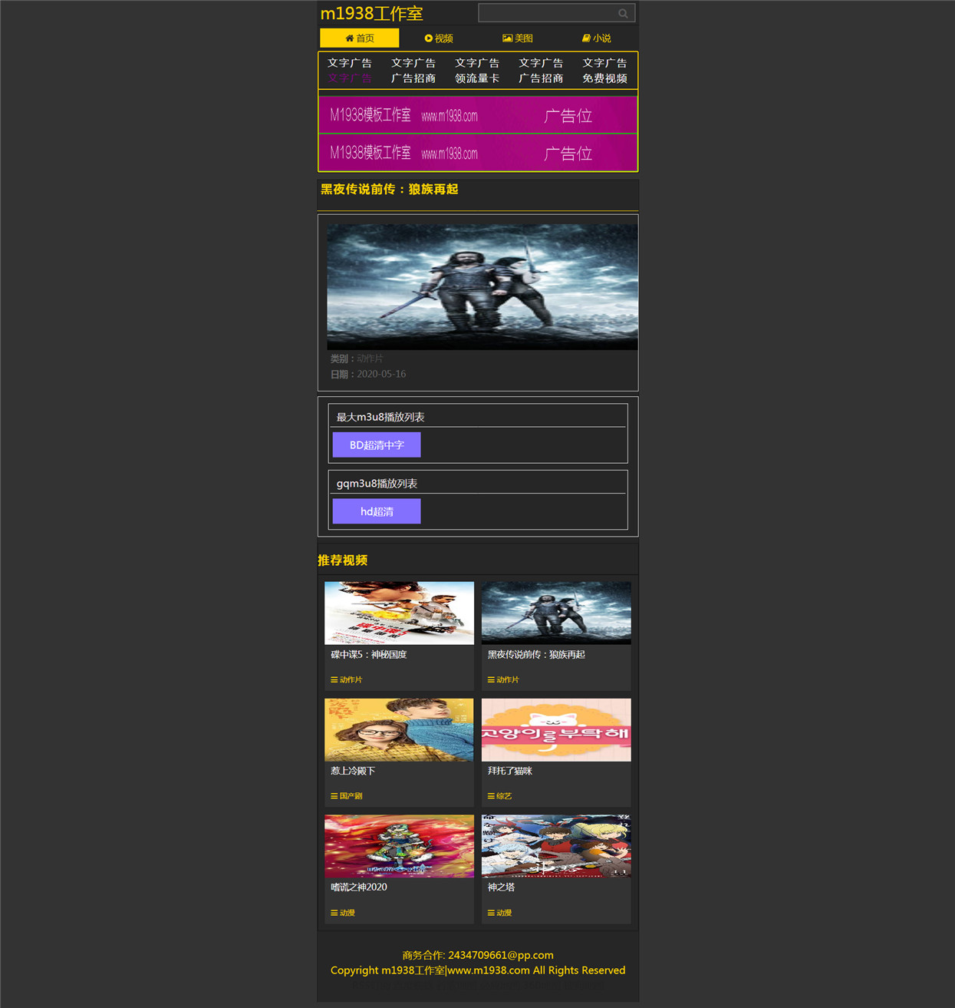Switch to the 美图 pictures tab
This screenshot has width=955, height=1008.
click(518, 38)
